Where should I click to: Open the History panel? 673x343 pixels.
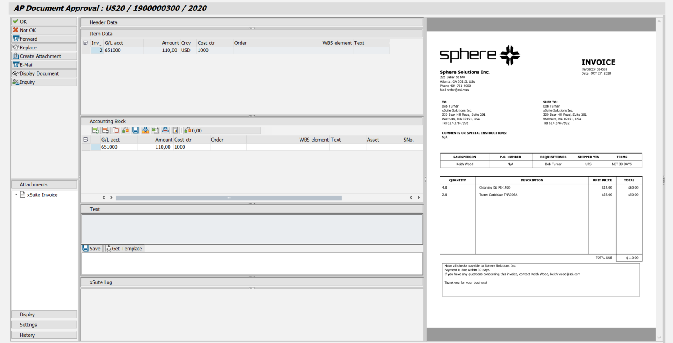point(44,335)
